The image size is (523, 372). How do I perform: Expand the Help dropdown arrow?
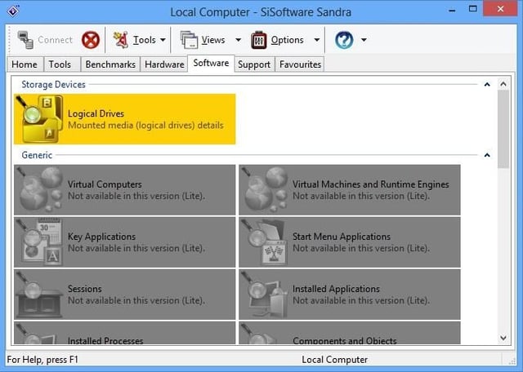click(364, 40)
